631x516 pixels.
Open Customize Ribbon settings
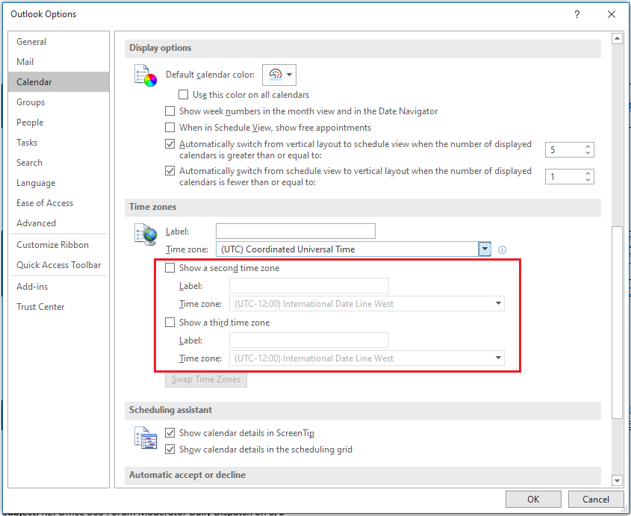[x=58, y=245]
